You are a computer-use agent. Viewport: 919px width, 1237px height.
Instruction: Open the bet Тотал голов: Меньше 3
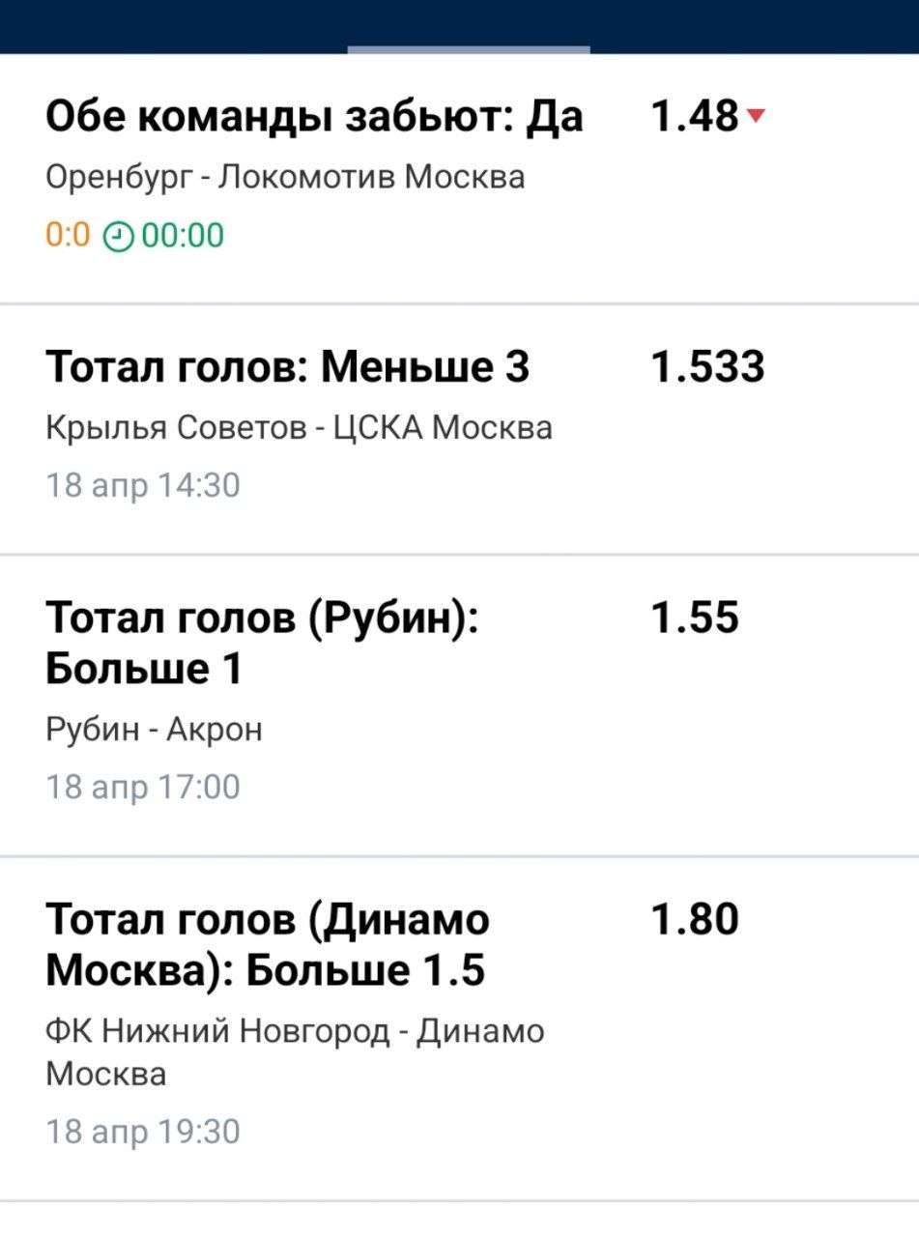coord(288,367)
